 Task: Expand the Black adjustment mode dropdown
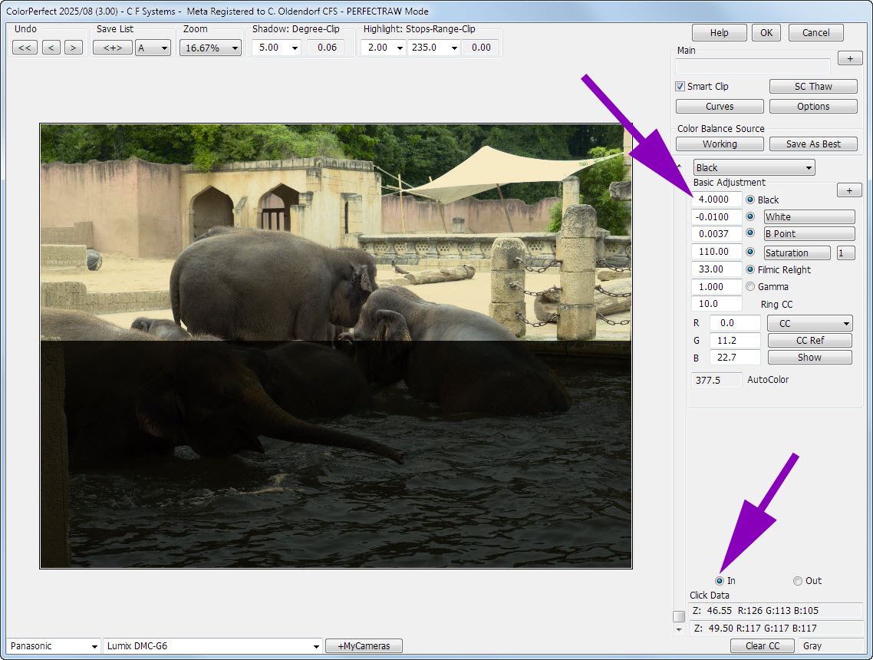click(753, 167)
